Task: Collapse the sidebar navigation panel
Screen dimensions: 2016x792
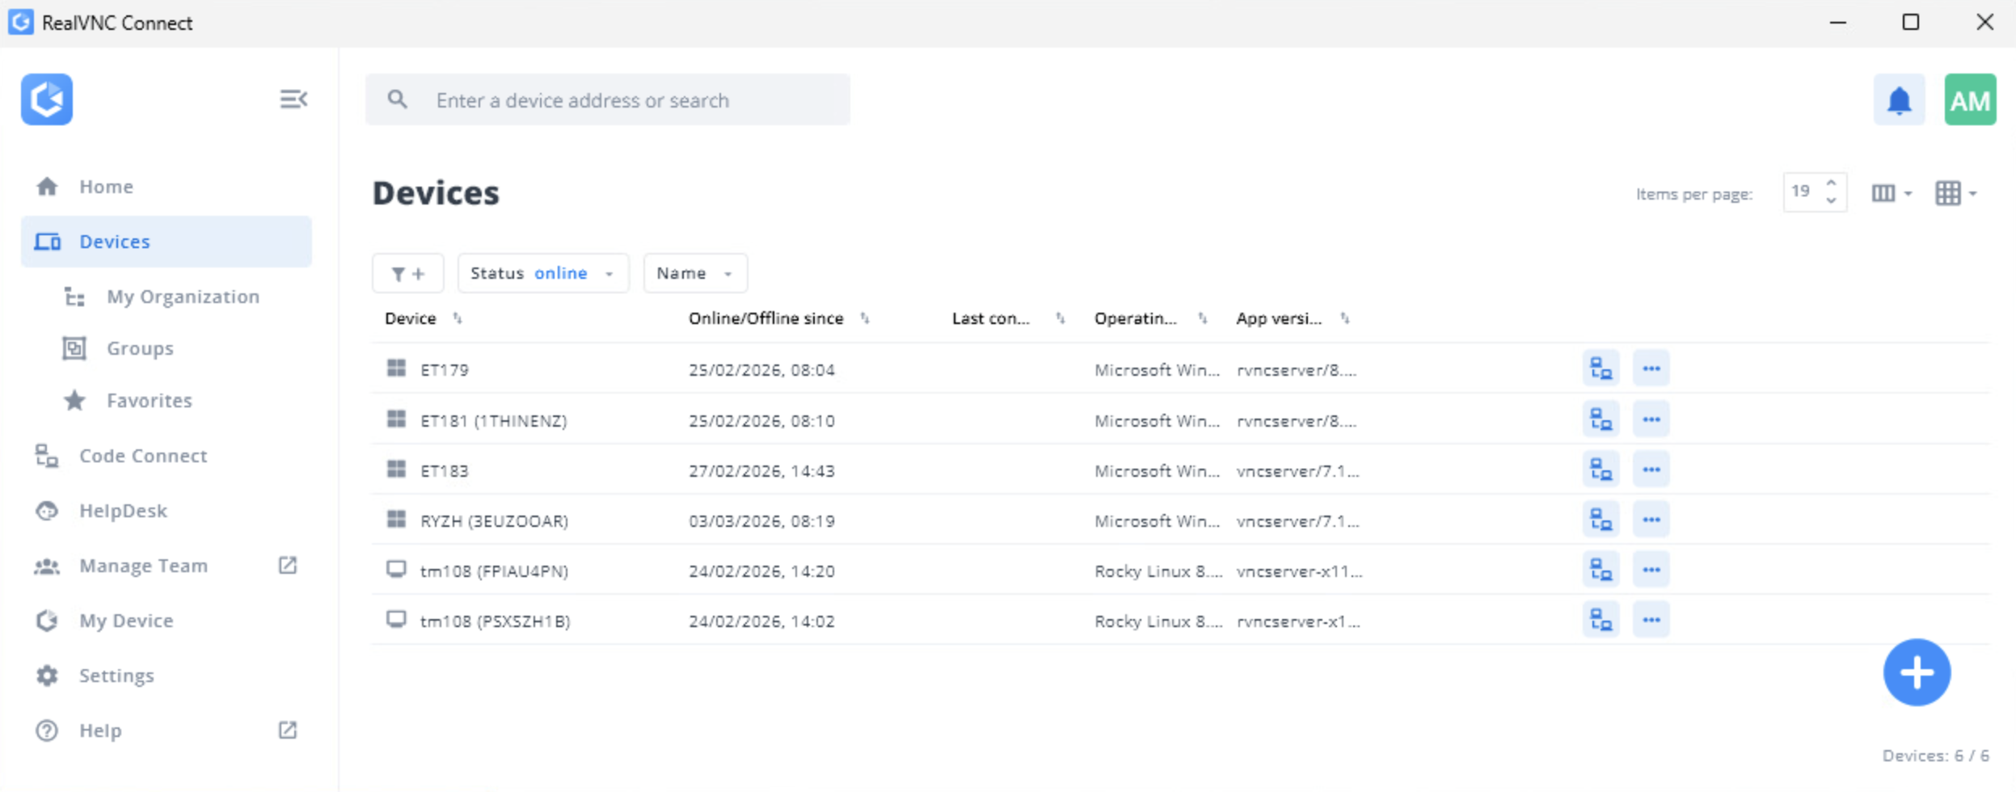Action: pos(293,99)
